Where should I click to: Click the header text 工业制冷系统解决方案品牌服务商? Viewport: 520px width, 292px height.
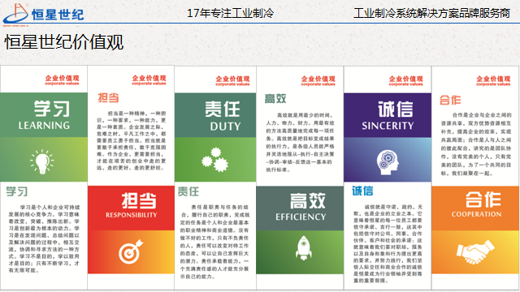pos(431,13)
